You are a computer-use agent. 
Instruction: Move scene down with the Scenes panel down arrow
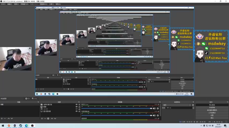pos(12,119)
